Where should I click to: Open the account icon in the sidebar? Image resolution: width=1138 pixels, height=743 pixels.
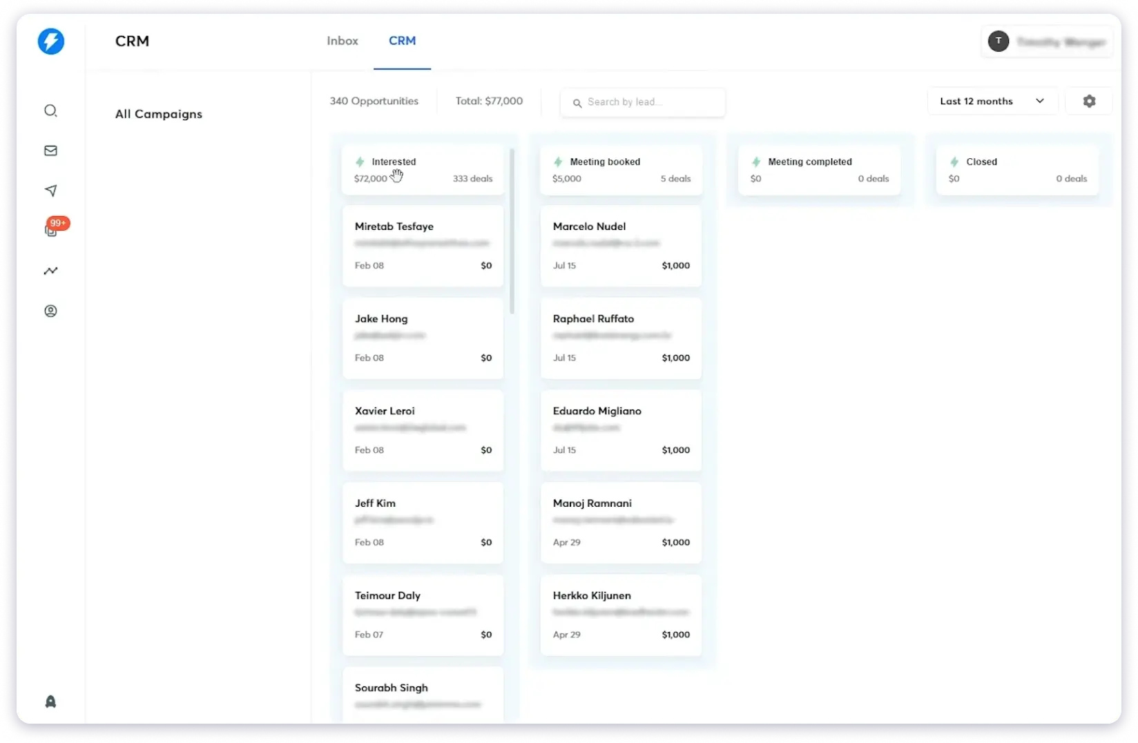click(x=50, y=311)
